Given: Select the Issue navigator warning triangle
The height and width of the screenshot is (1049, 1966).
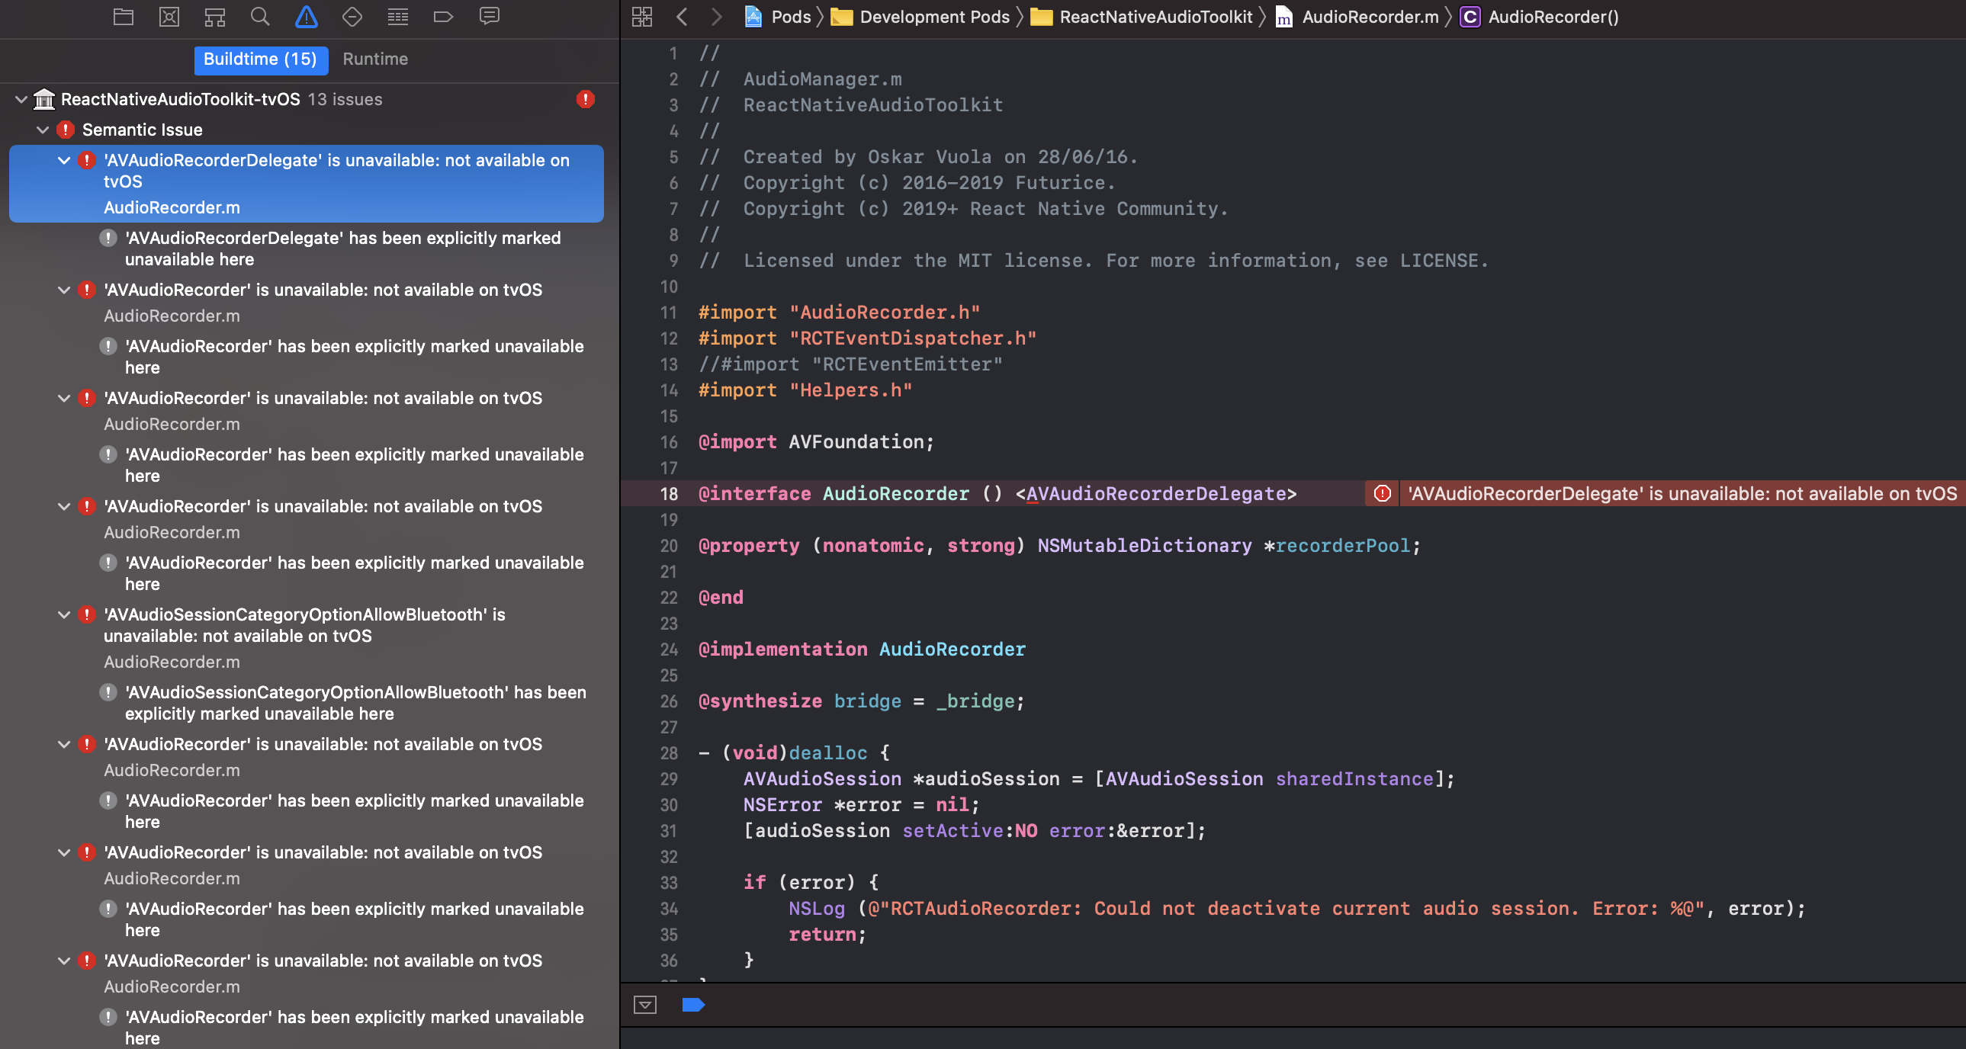Looking at the screenshot, I should click(306, 16).
